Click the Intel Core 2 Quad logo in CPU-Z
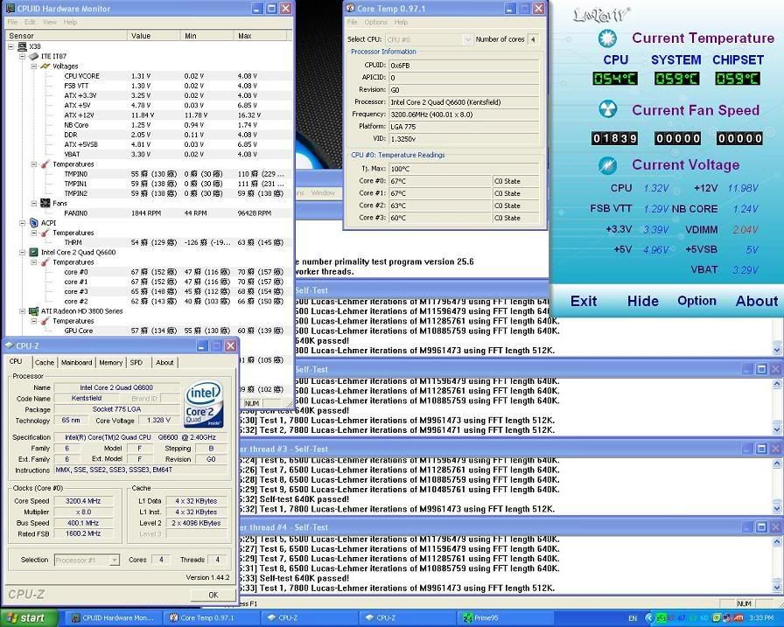Screen dimensions: 784x627 coord(204,404)
